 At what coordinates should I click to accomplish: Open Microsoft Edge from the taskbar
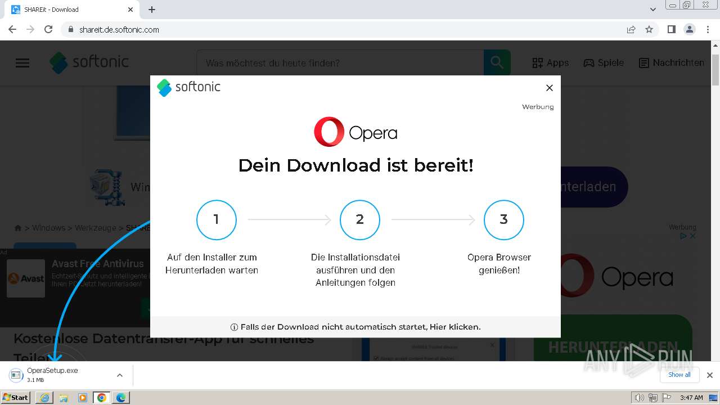coord(121,398)
